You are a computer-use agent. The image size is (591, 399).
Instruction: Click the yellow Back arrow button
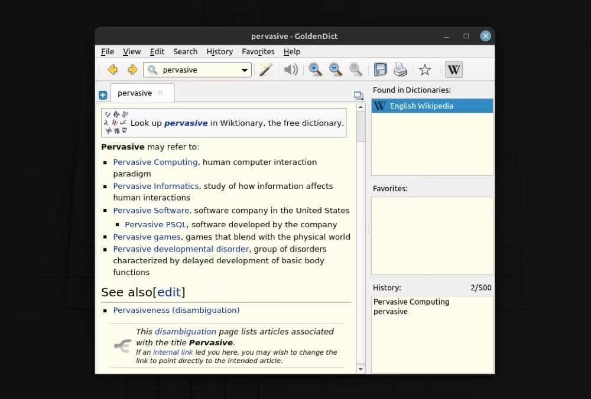click(112, 70)
